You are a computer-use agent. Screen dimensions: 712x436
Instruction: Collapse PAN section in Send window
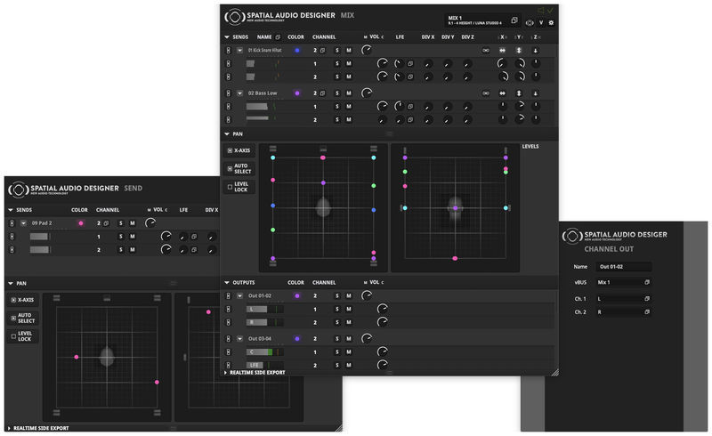(10, 283)
